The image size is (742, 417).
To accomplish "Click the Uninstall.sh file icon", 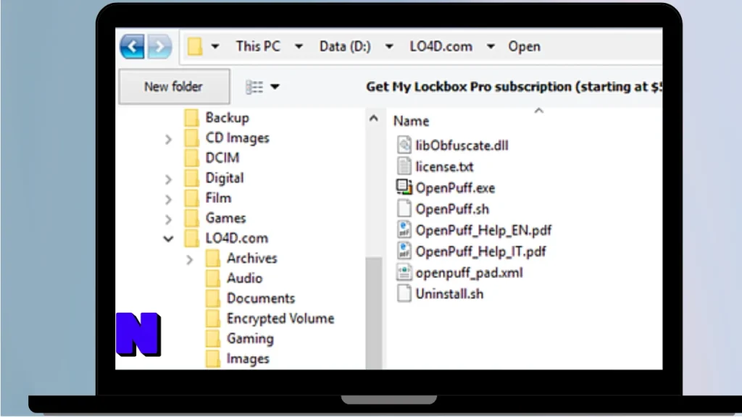I will (x=404, y=294).
